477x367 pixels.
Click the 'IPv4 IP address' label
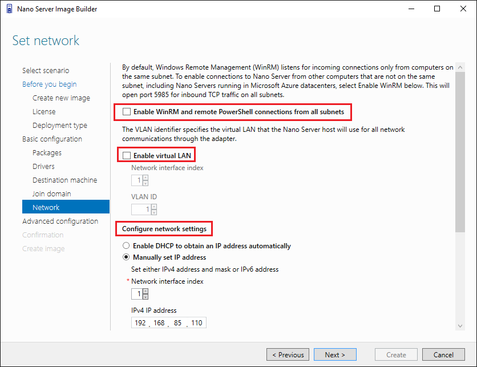click(x=154, y=310)
